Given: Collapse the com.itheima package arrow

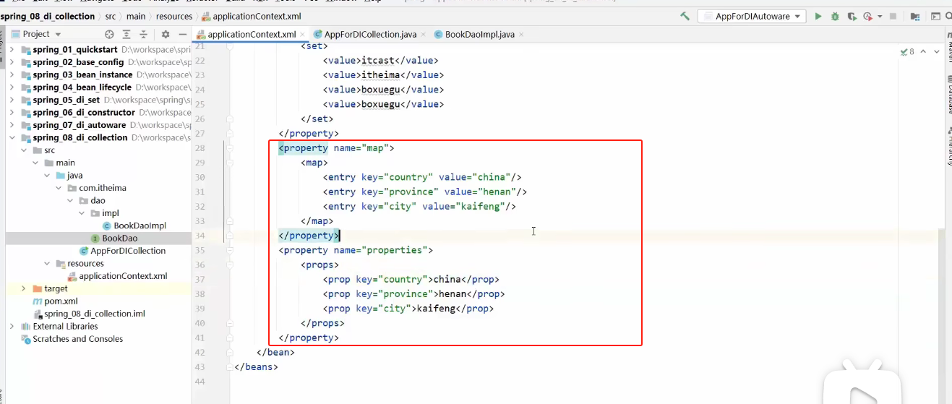Looking at the screenshot, I should tap(59, 188).
